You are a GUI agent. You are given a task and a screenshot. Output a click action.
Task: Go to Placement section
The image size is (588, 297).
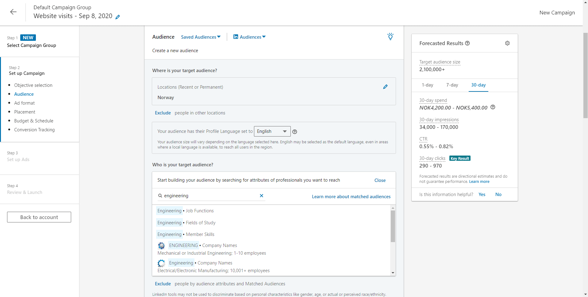coord(25,112)
